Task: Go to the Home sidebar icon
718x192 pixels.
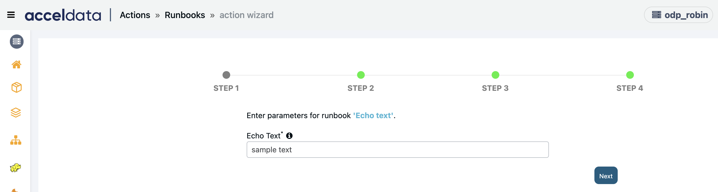Action: coord(16,65)
